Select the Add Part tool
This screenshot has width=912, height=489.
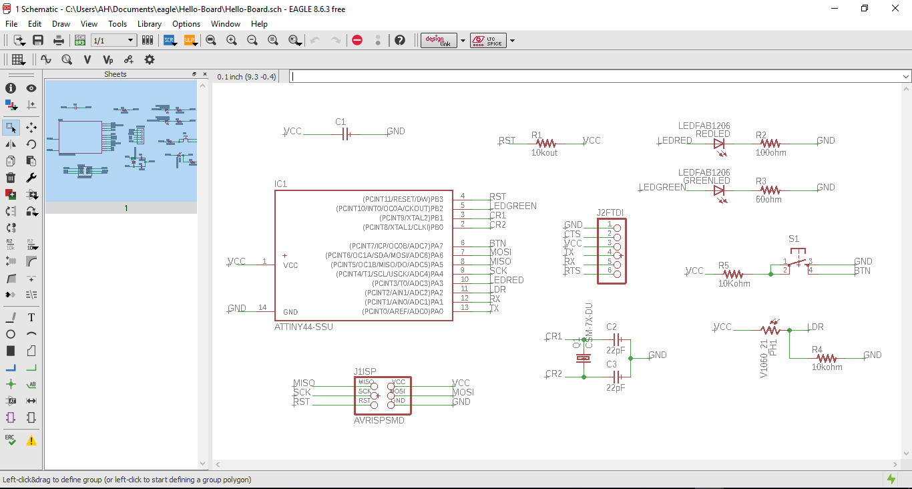tap(11, 194)
